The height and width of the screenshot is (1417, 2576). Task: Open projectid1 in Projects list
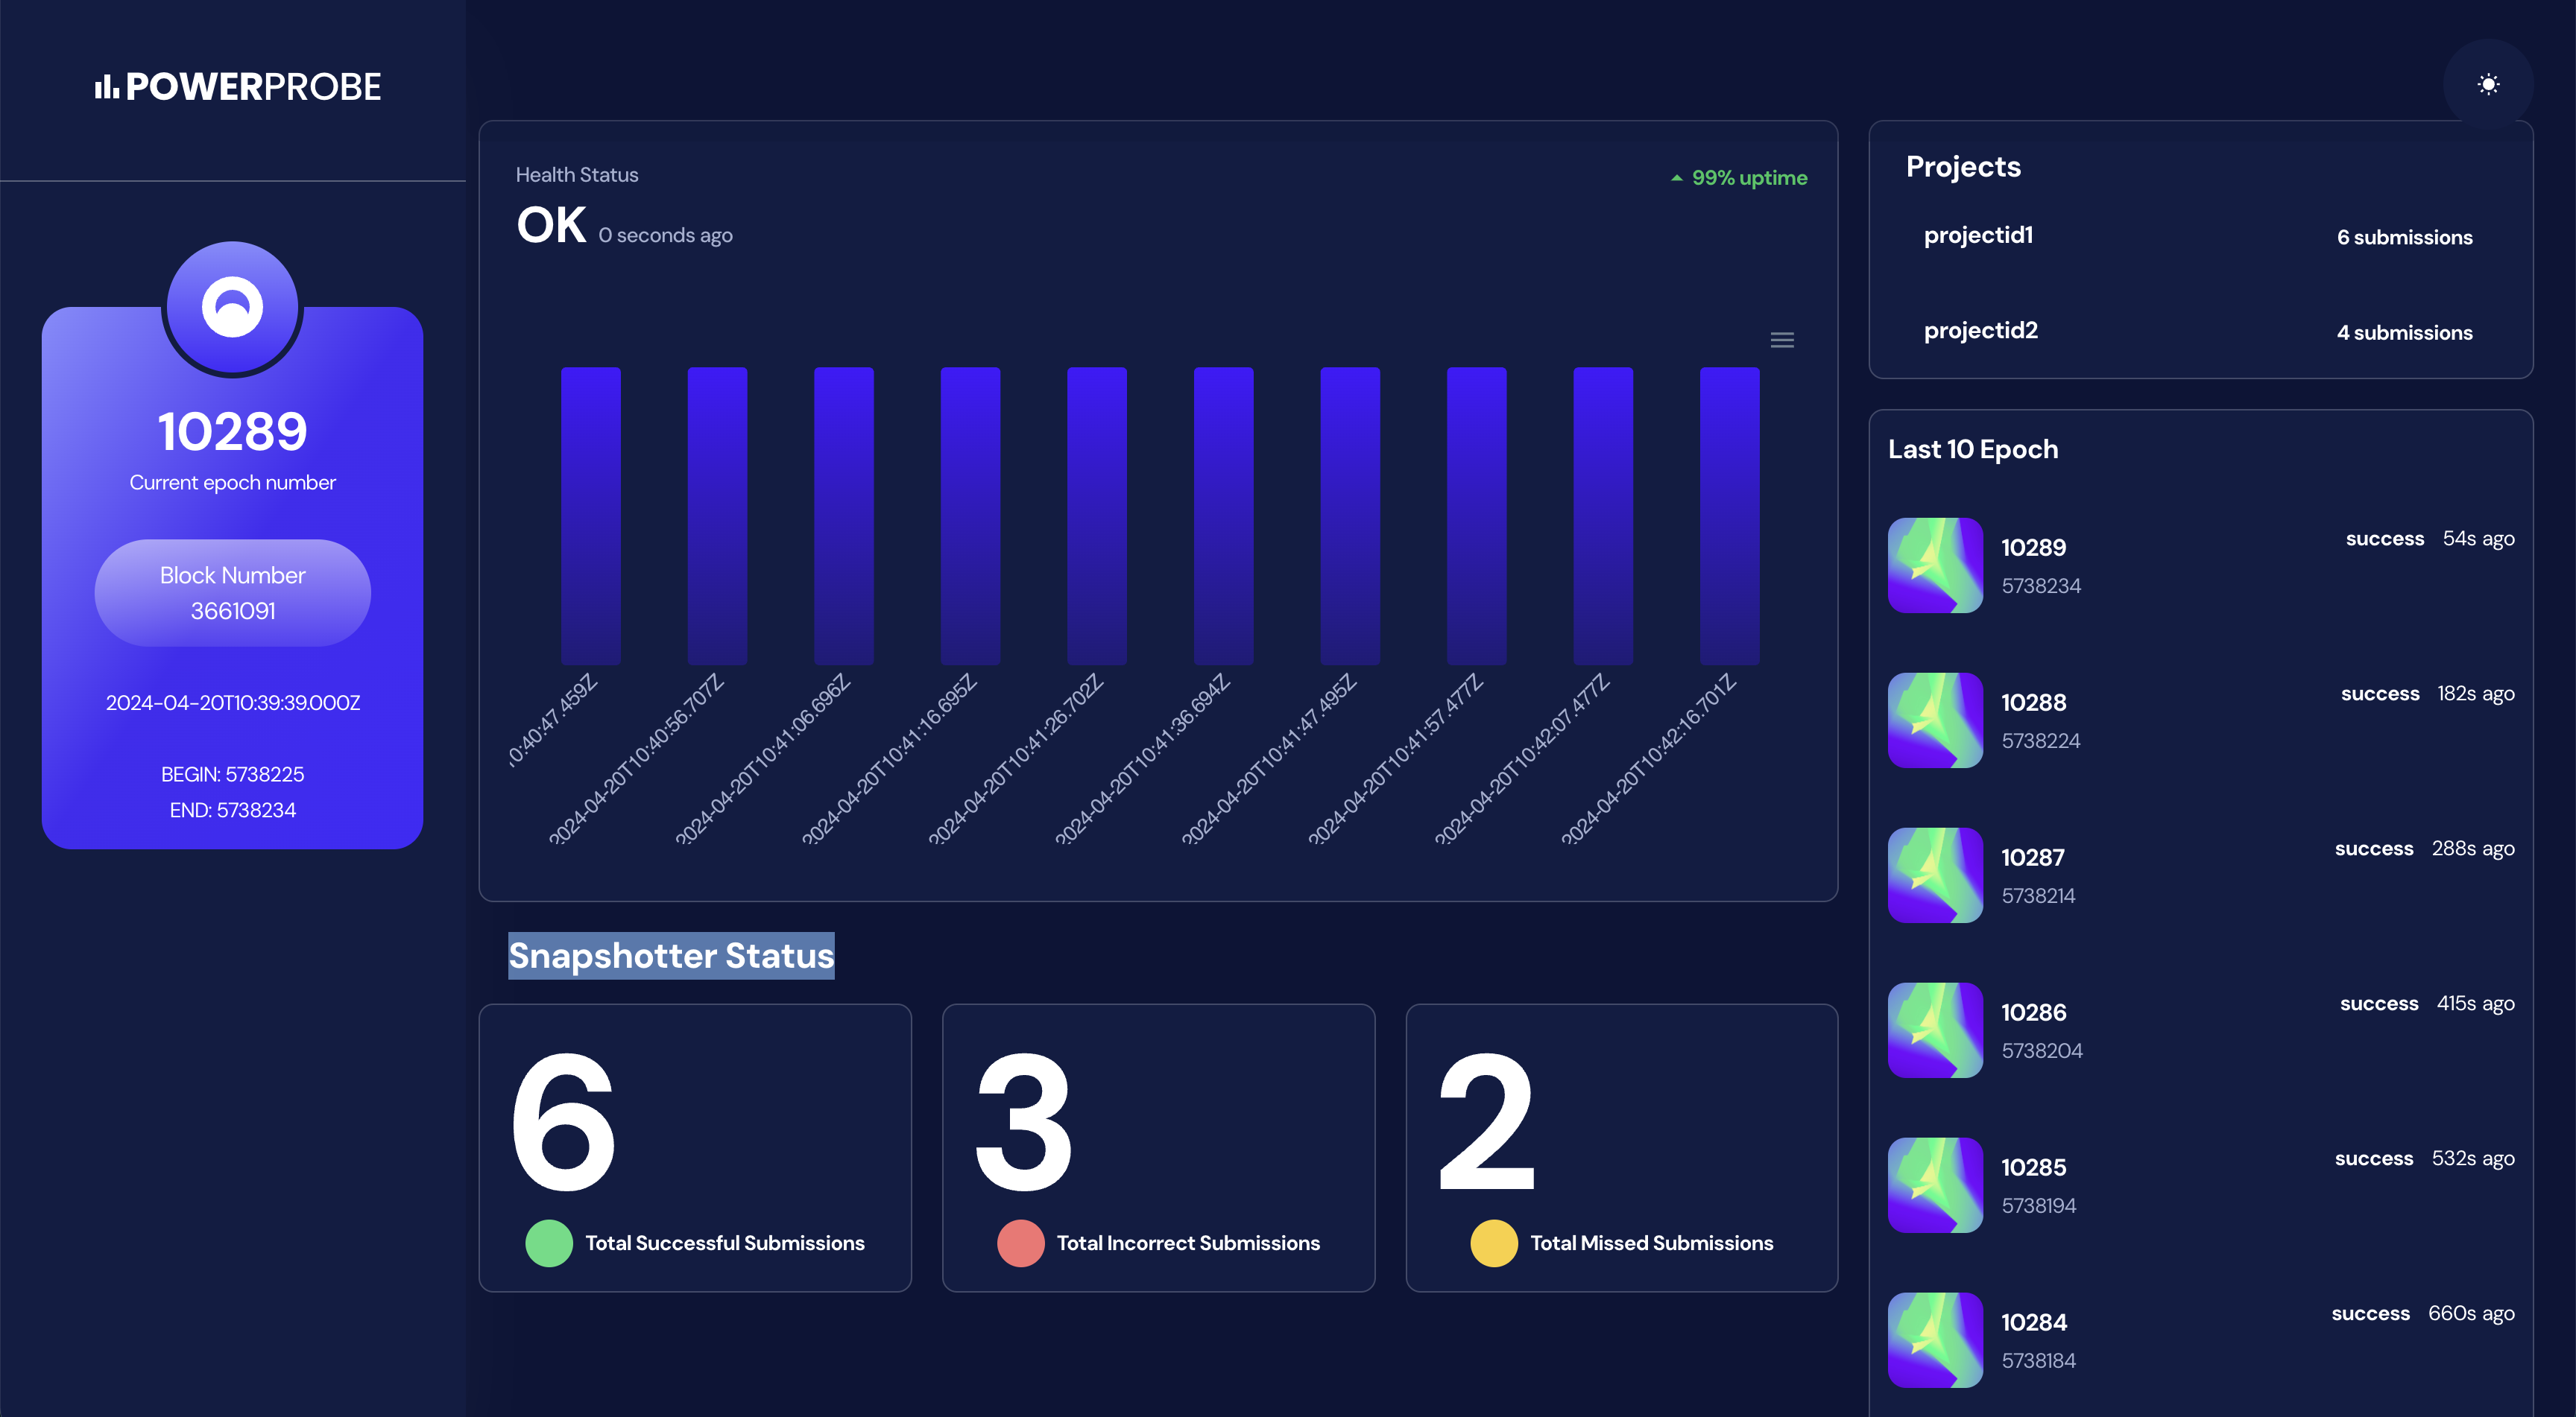coord(1978,235)
